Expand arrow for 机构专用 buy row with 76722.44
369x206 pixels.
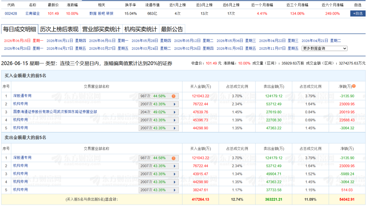point(175,104)
